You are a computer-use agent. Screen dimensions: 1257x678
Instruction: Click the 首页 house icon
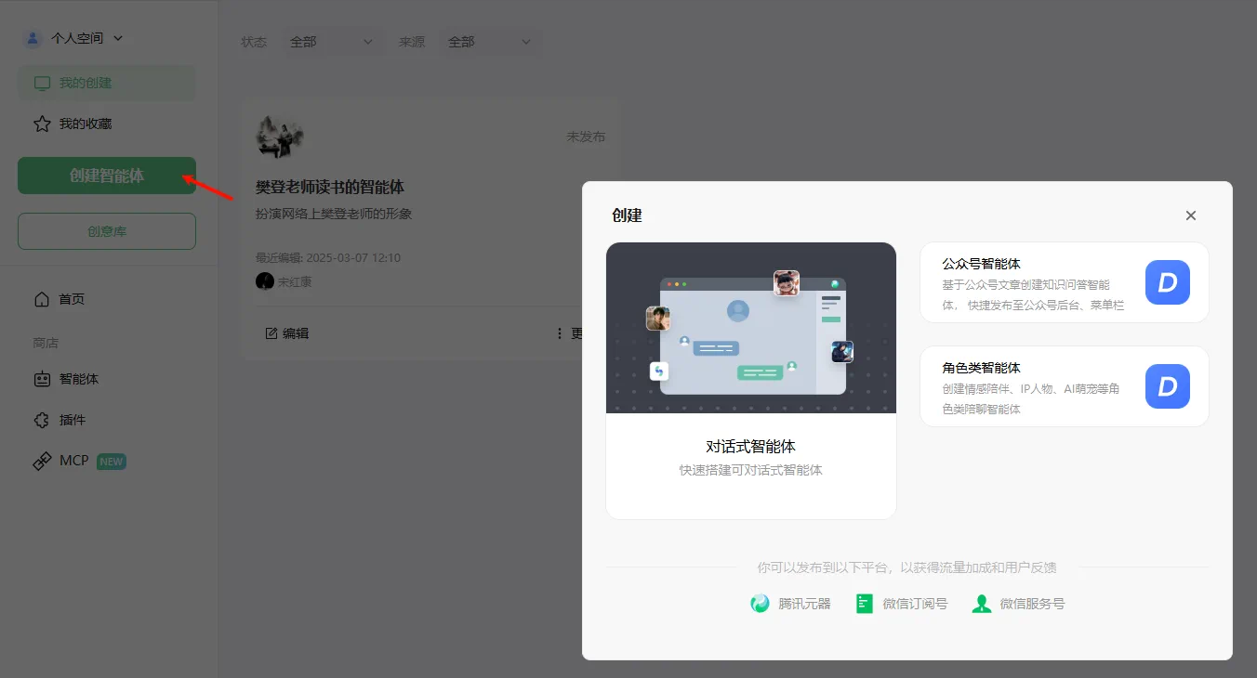coord(42,299)
